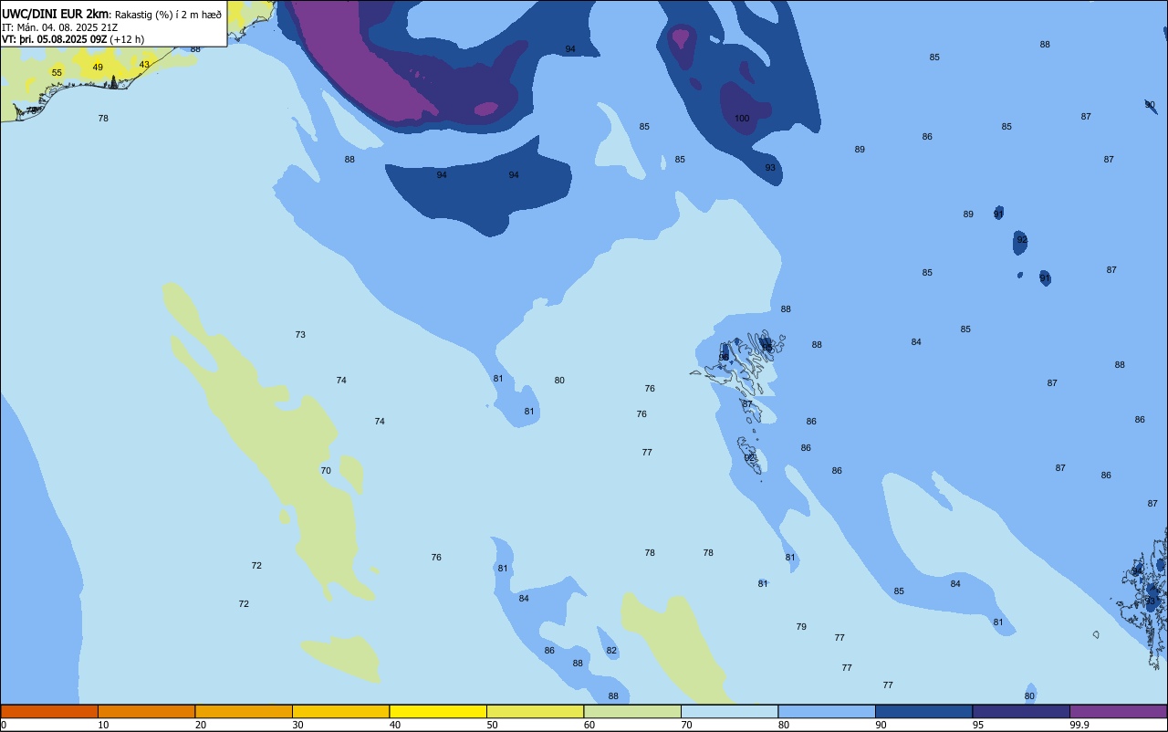Click the '30' legend tick label
Viewport: 1168px width, 732px height.
coord(298,725)
